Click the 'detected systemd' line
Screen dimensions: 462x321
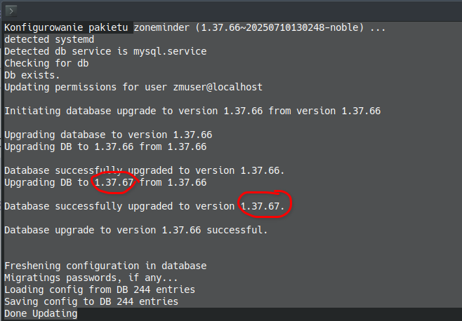point(49,39)
